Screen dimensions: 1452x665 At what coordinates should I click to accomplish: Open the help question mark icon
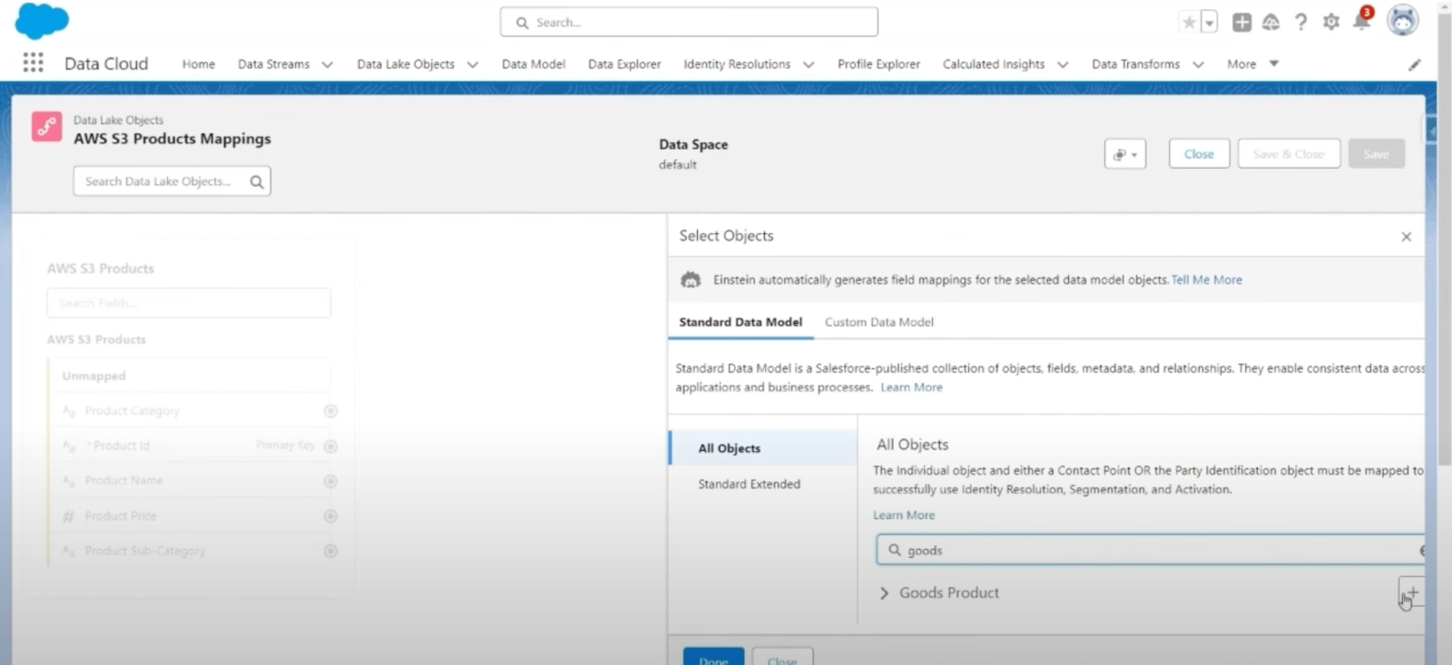tap(1300, 23)
